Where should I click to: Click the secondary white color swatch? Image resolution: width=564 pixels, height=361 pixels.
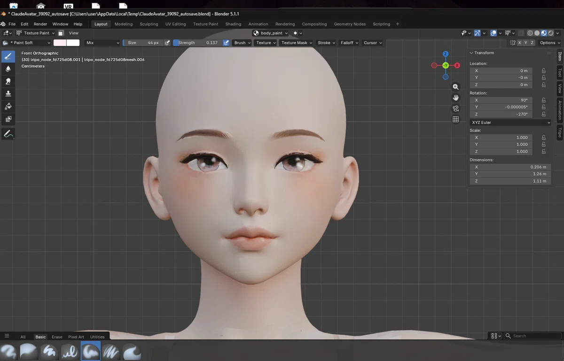tap(73, 43)
